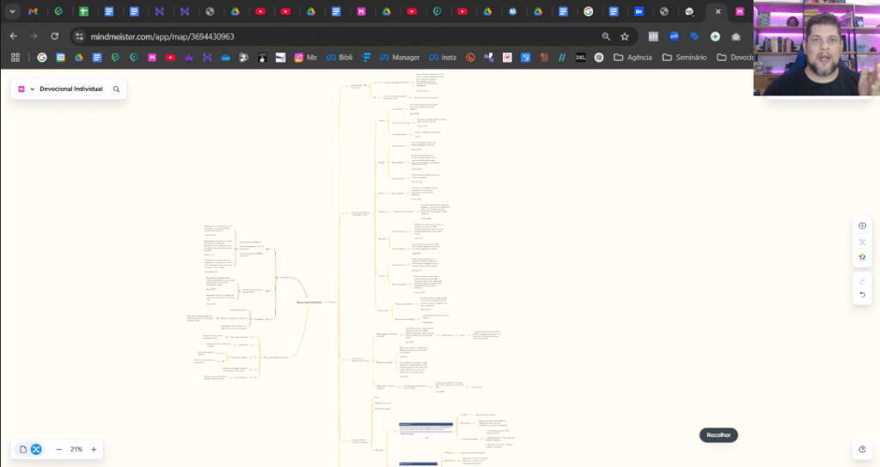Click the Manager bookmark link
This screenshot has height=467, width=880.
point(400,58)
